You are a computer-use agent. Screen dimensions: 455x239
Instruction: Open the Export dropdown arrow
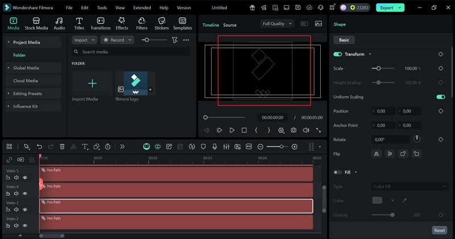point(400,7)
